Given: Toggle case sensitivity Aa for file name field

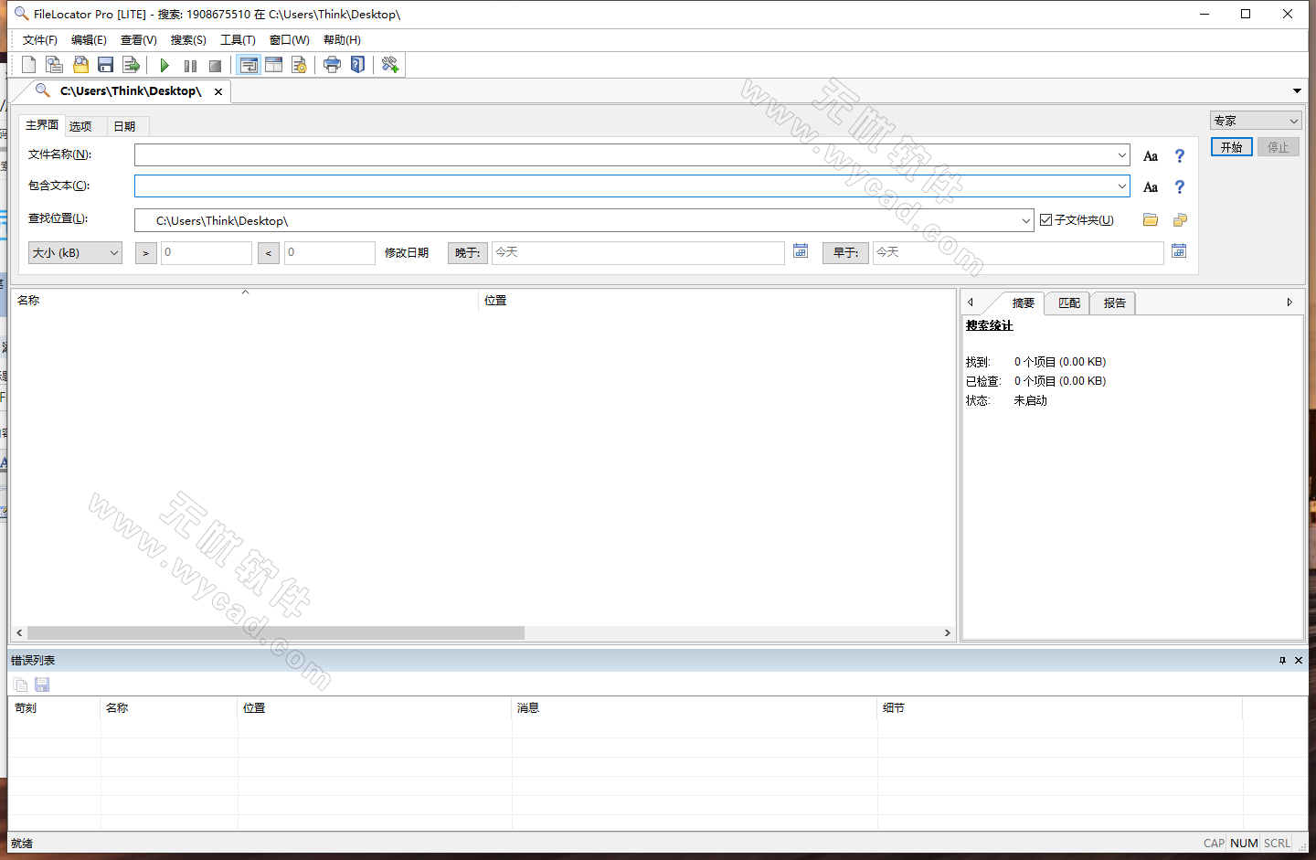Looking at the screenshot, I should coord(1151,155).
